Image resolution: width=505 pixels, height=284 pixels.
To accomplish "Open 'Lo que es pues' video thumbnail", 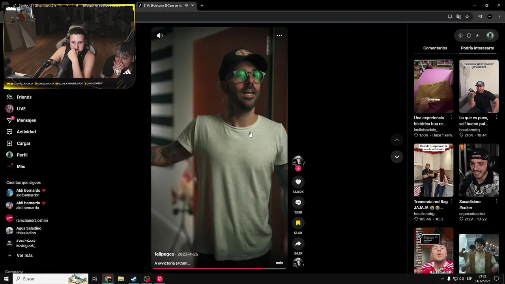I will point(479,86).
